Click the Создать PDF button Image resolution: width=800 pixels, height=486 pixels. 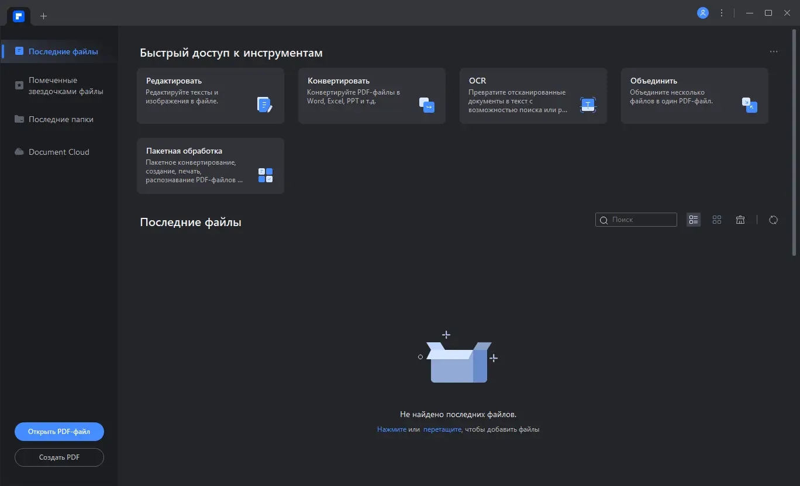pyautogui.click(x=59, y=457)
